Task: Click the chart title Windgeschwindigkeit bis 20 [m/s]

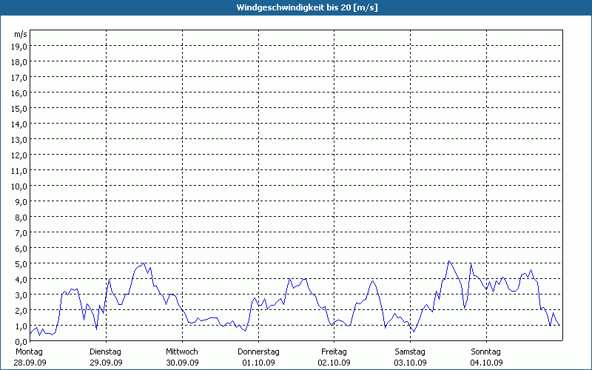Action: [x=306, y=7]
